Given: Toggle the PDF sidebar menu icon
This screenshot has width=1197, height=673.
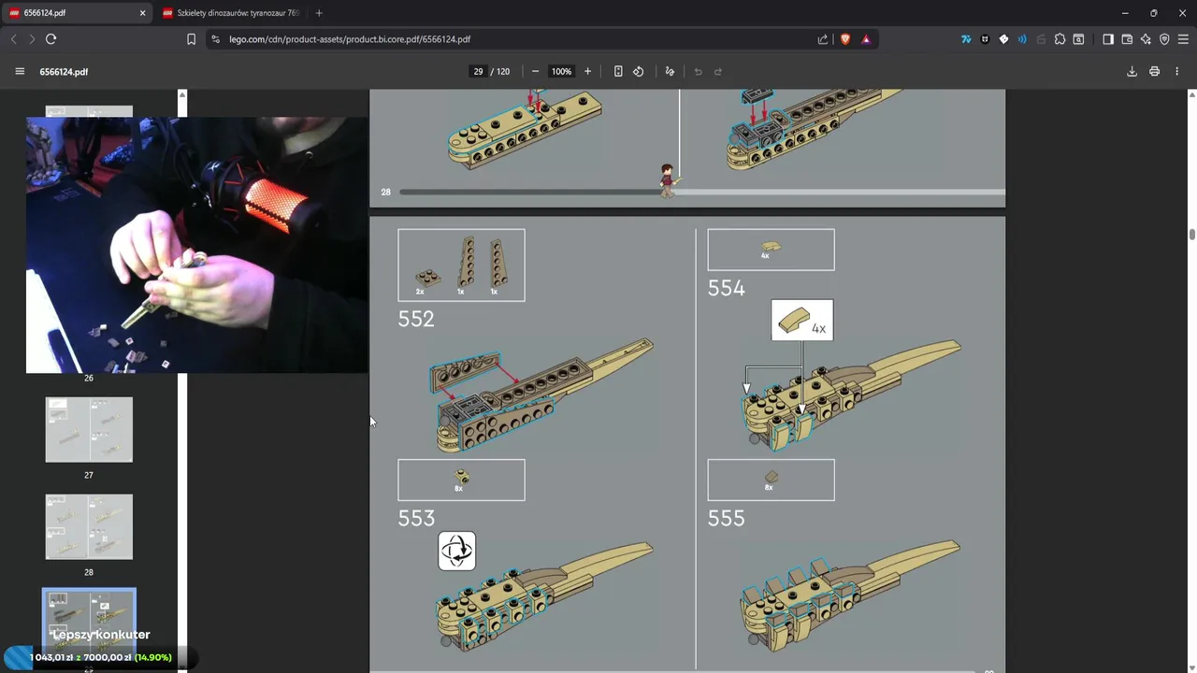Looking at the screenshot, I should 20,72.
